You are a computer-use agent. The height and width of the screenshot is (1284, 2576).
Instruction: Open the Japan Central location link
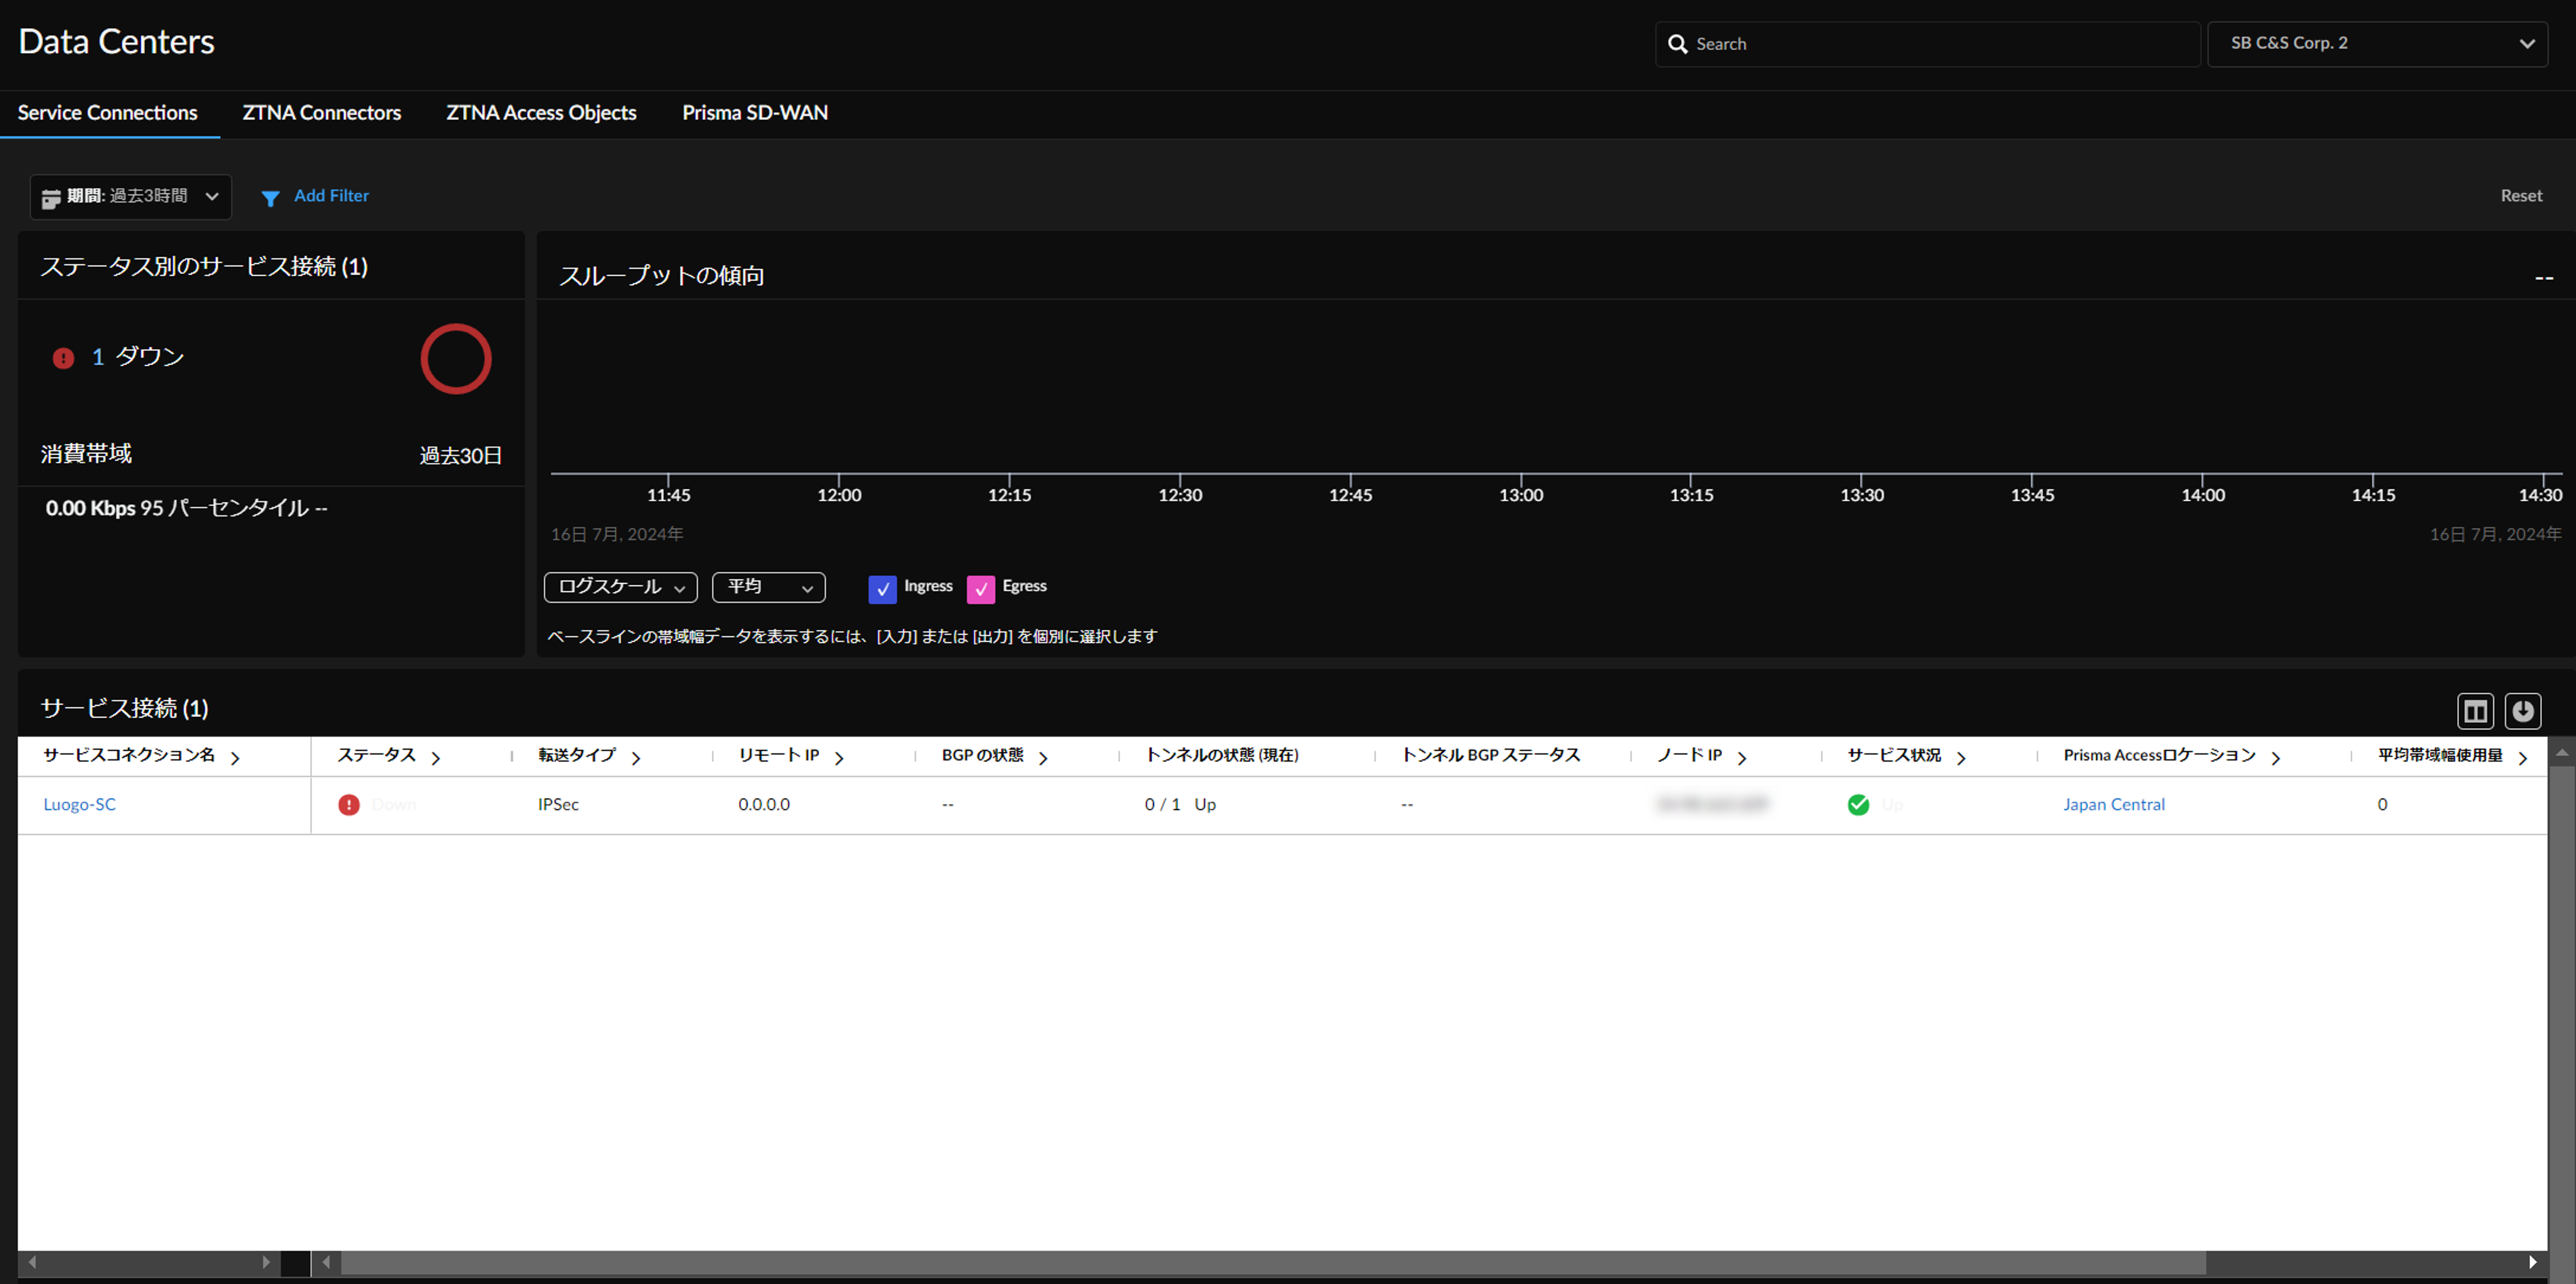2114,805
